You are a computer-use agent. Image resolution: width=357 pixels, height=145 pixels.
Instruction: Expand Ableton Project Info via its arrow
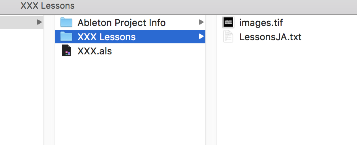coord(201,22)
